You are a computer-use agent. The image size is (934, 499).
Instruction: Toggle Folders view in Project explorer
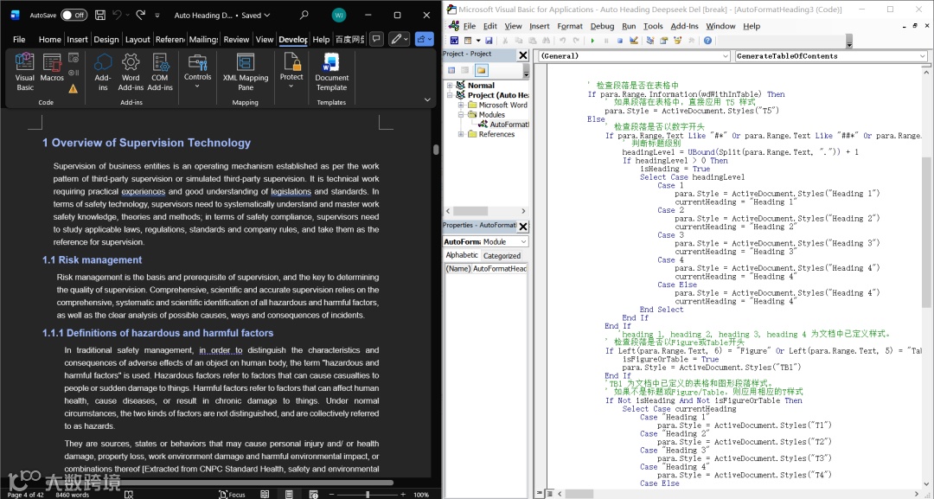[x=481, y=70]
